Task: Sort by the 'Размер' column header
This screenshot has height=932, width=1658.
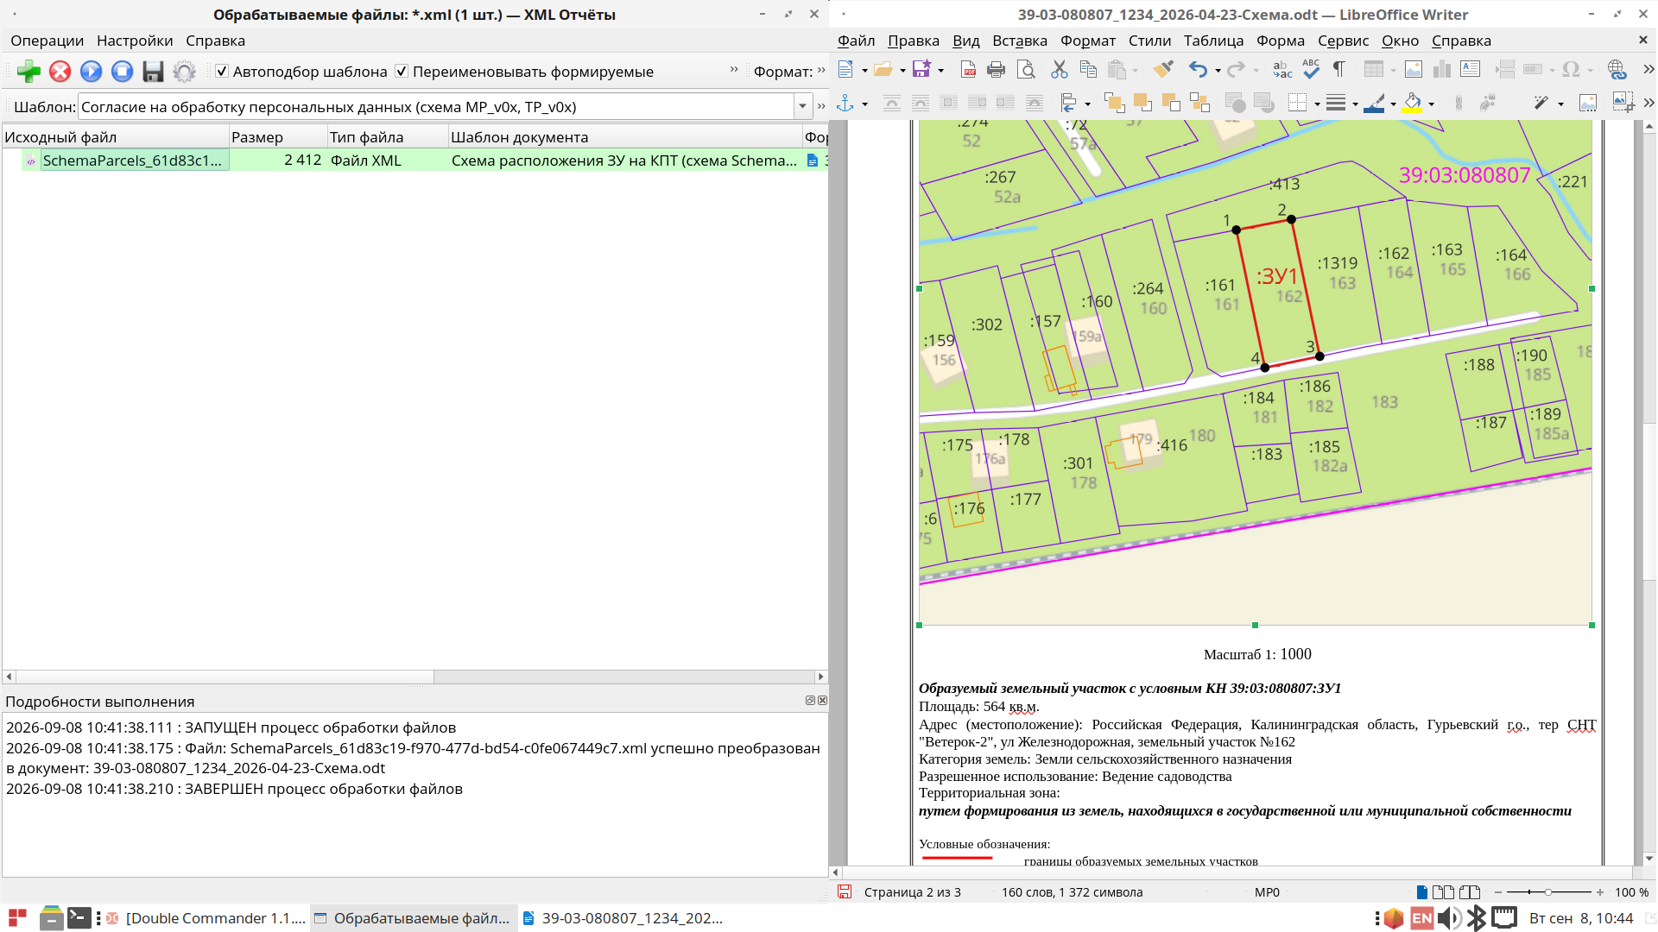Action: pos(278,137)
